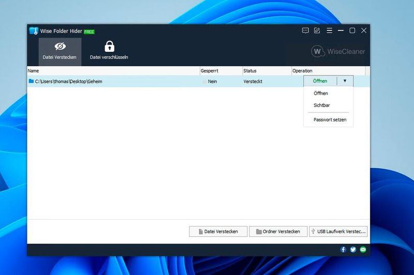The width and height of the screenshot is (414, 275).
Task: Click the Facebook share icon
Action: tap(343, 250)
